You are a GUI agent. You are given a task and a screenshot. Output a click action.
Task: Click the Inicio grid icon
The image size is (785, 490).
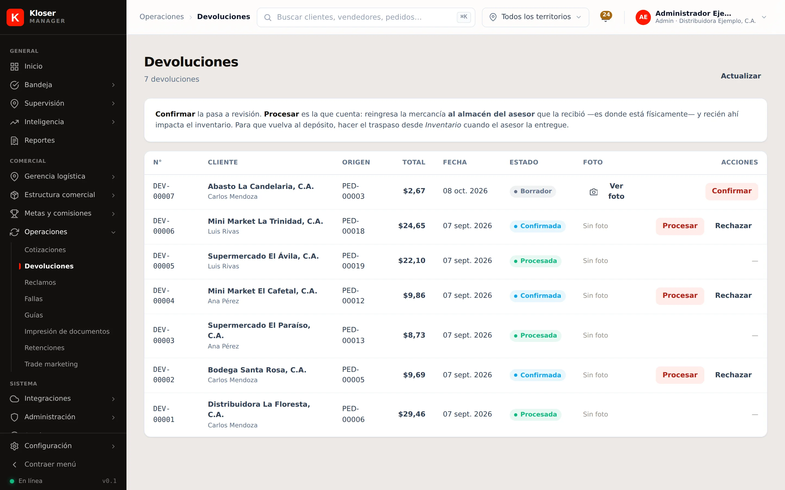point(14,66)
